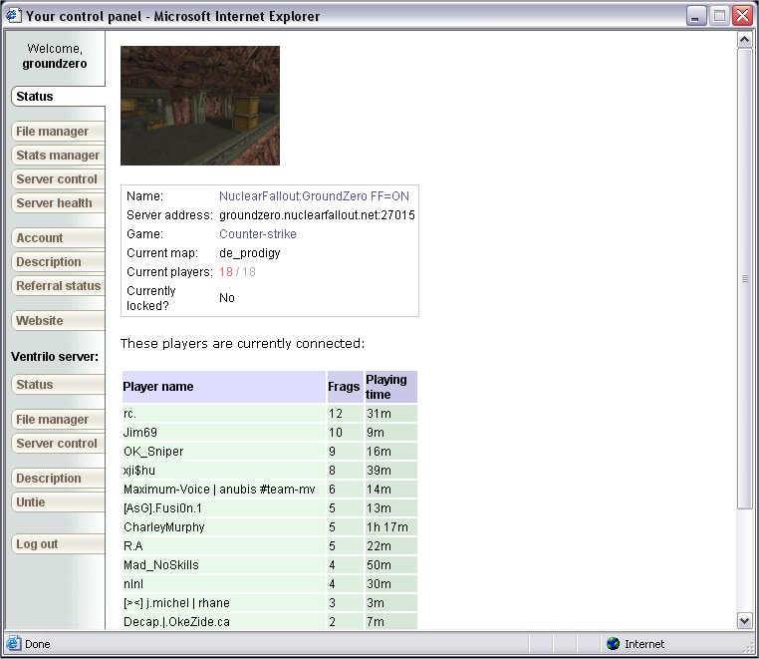This screenshot has height=659, width=759.
Task: Open Server health
Action: 58,202
